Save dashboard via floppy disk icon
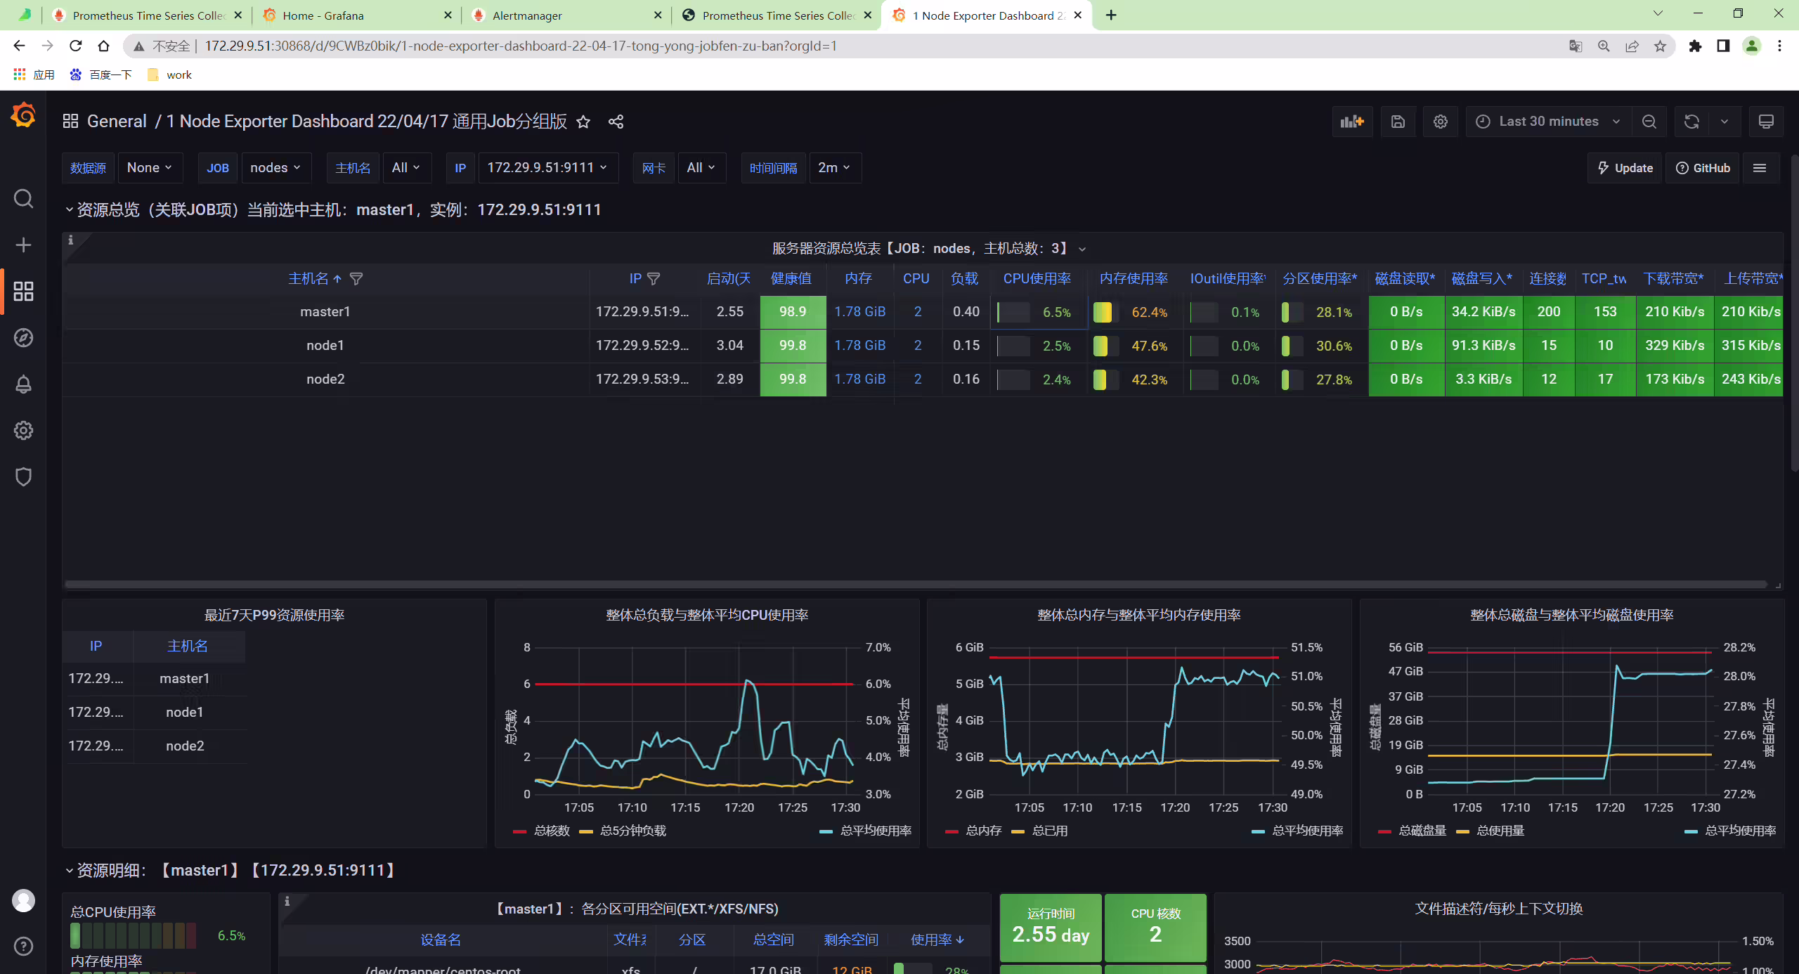This screenshot has height=974, width=1799. point(1398,122)
